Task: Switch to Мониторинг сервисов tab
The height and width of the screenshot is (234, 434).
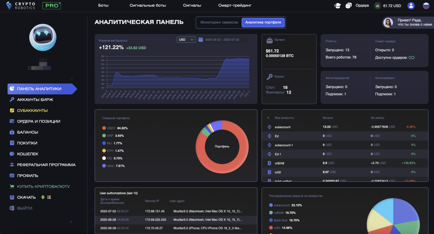Action: point(219,22)
